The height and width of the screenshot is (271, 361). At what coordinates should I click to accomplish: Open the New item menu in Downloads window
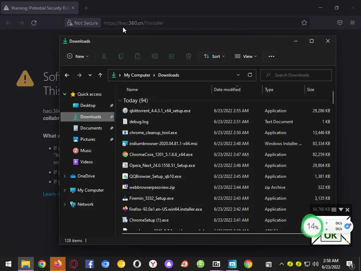point(78,56)
